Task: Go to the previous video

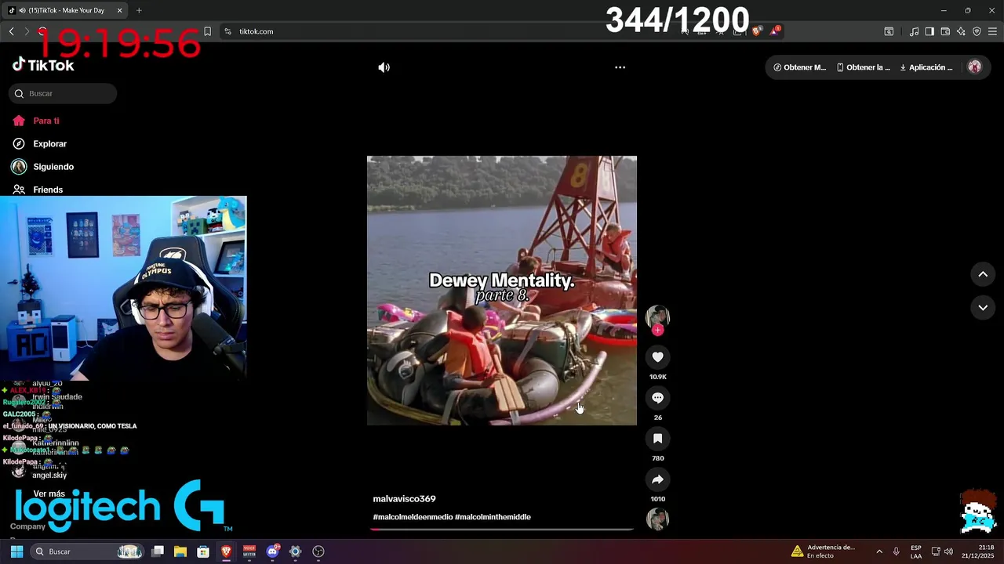Action: (x=983, y=274)
